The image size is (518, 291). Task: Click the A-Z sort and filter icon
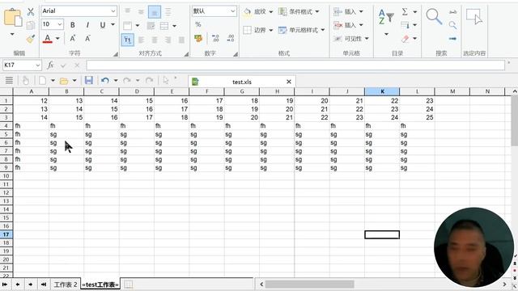tap(386, 17)
